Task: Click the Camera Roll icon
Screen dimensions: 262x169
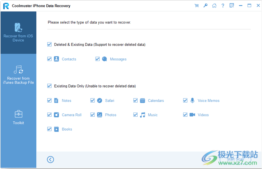Action: point(56,115)
